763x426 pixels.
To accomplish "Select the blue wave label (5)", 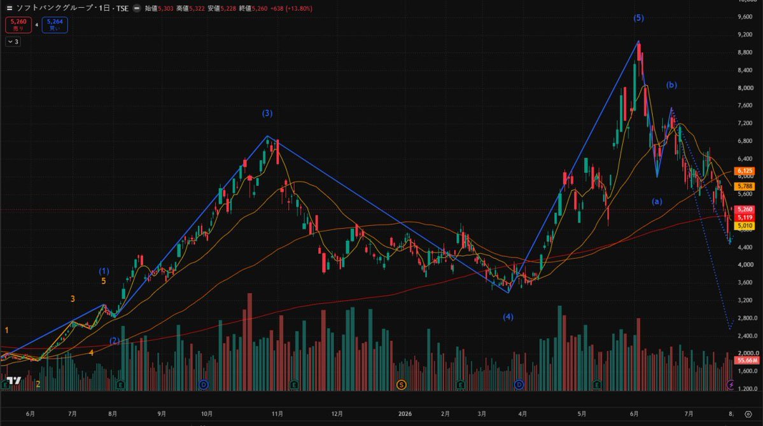I will [x=638, y=18].
